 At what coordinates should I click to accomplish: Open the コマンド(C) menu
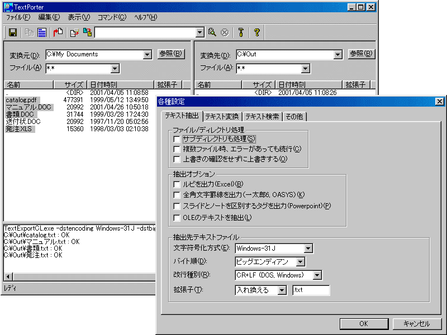coord(112,17)
